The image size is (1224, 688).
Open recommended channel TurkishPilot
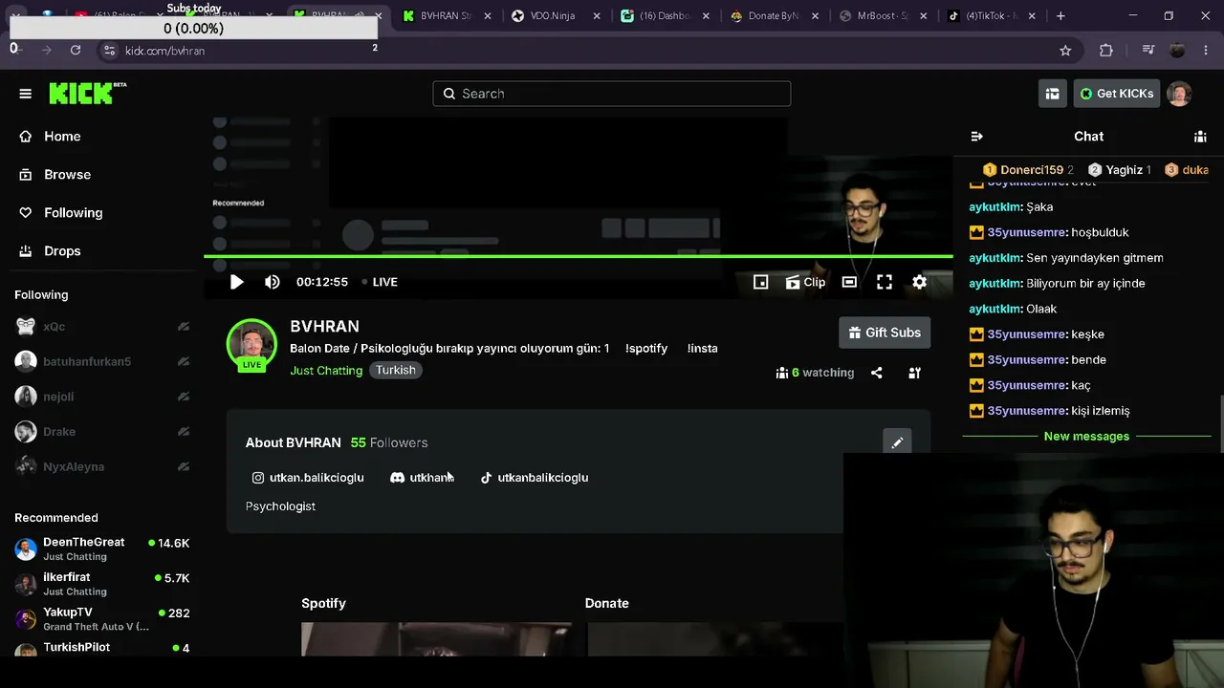click(x=102, y=648)
